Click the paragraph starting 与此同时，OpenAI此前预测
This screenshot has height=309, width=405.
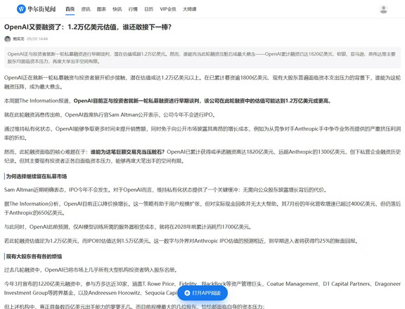tap(128, 227)
